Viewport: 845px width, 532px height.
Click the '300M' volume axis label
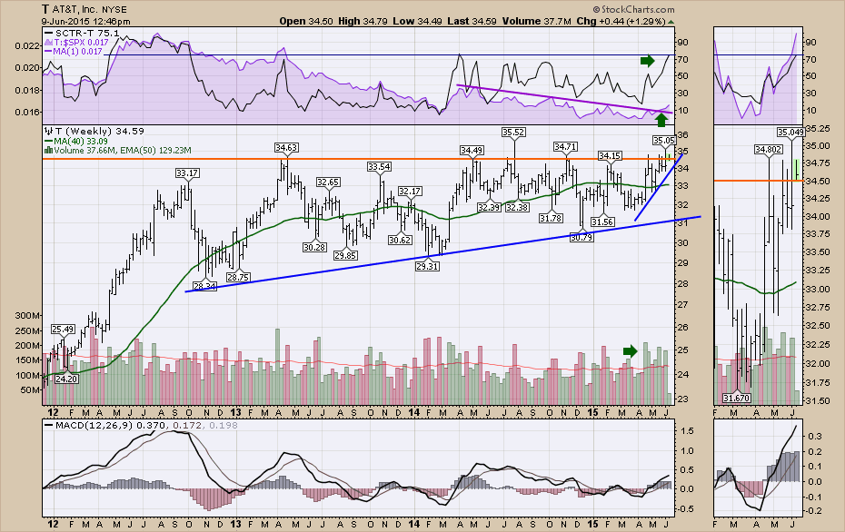(x=29, y=316)
